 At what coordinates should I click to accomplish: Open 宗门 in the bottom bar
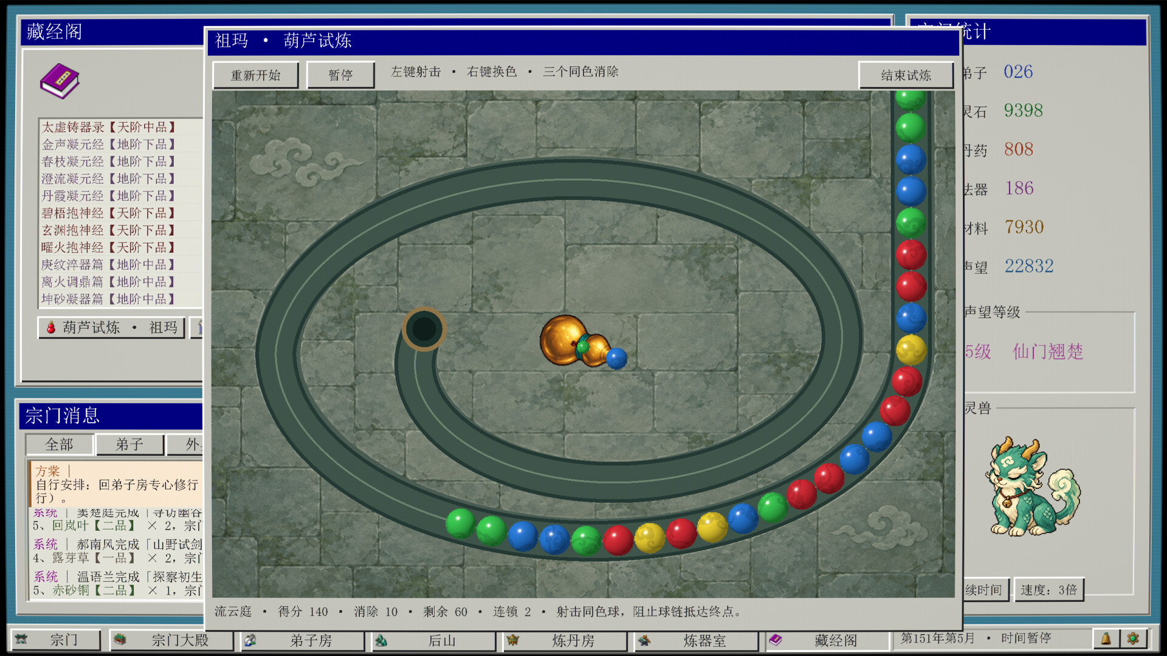point(55,640)
